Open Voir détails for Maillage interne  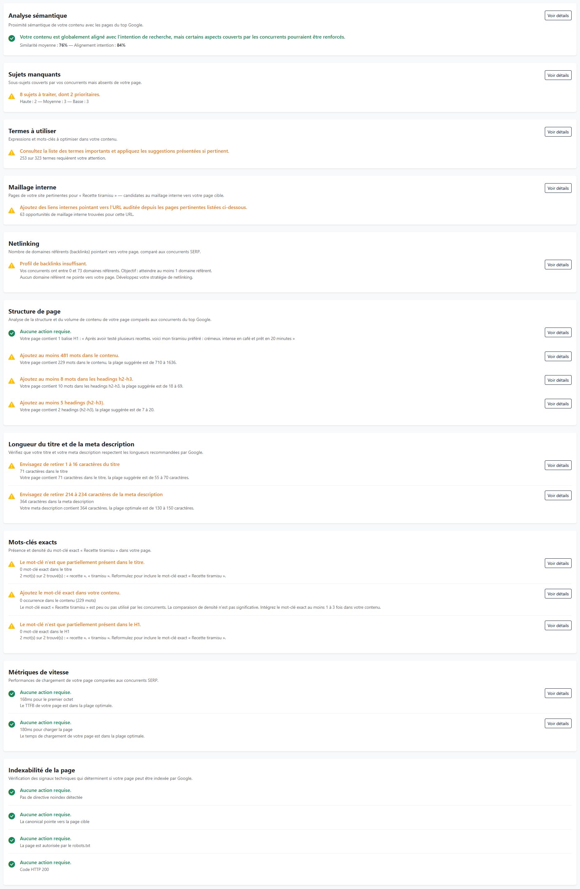558,188
